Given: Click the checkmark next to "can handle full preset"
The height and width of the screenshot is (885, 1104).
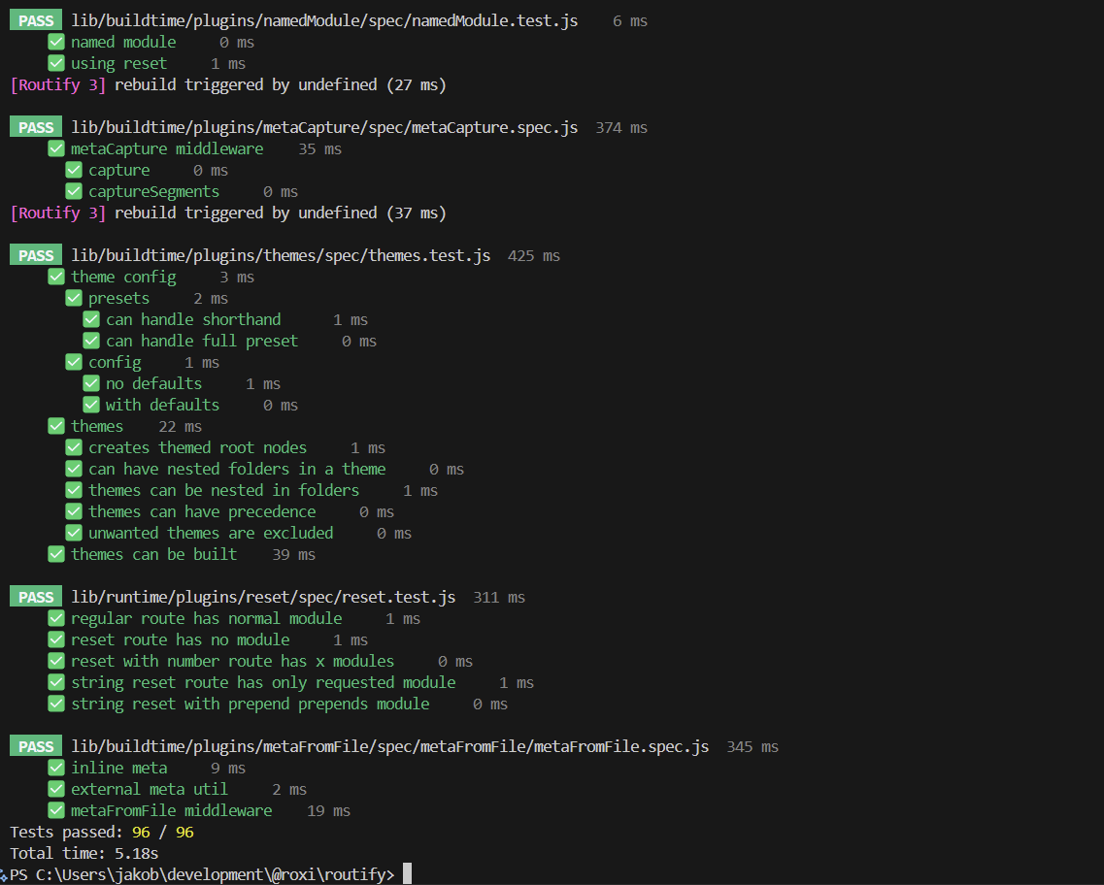Looking at the screenshot, I should pos(91,342).
